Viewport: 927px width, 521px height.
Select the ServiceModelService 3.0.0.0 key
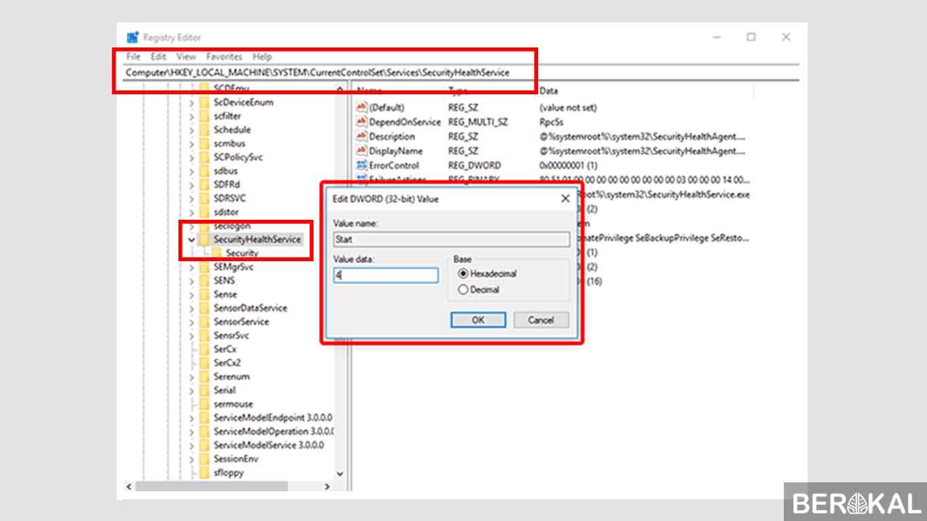point(269,445)
